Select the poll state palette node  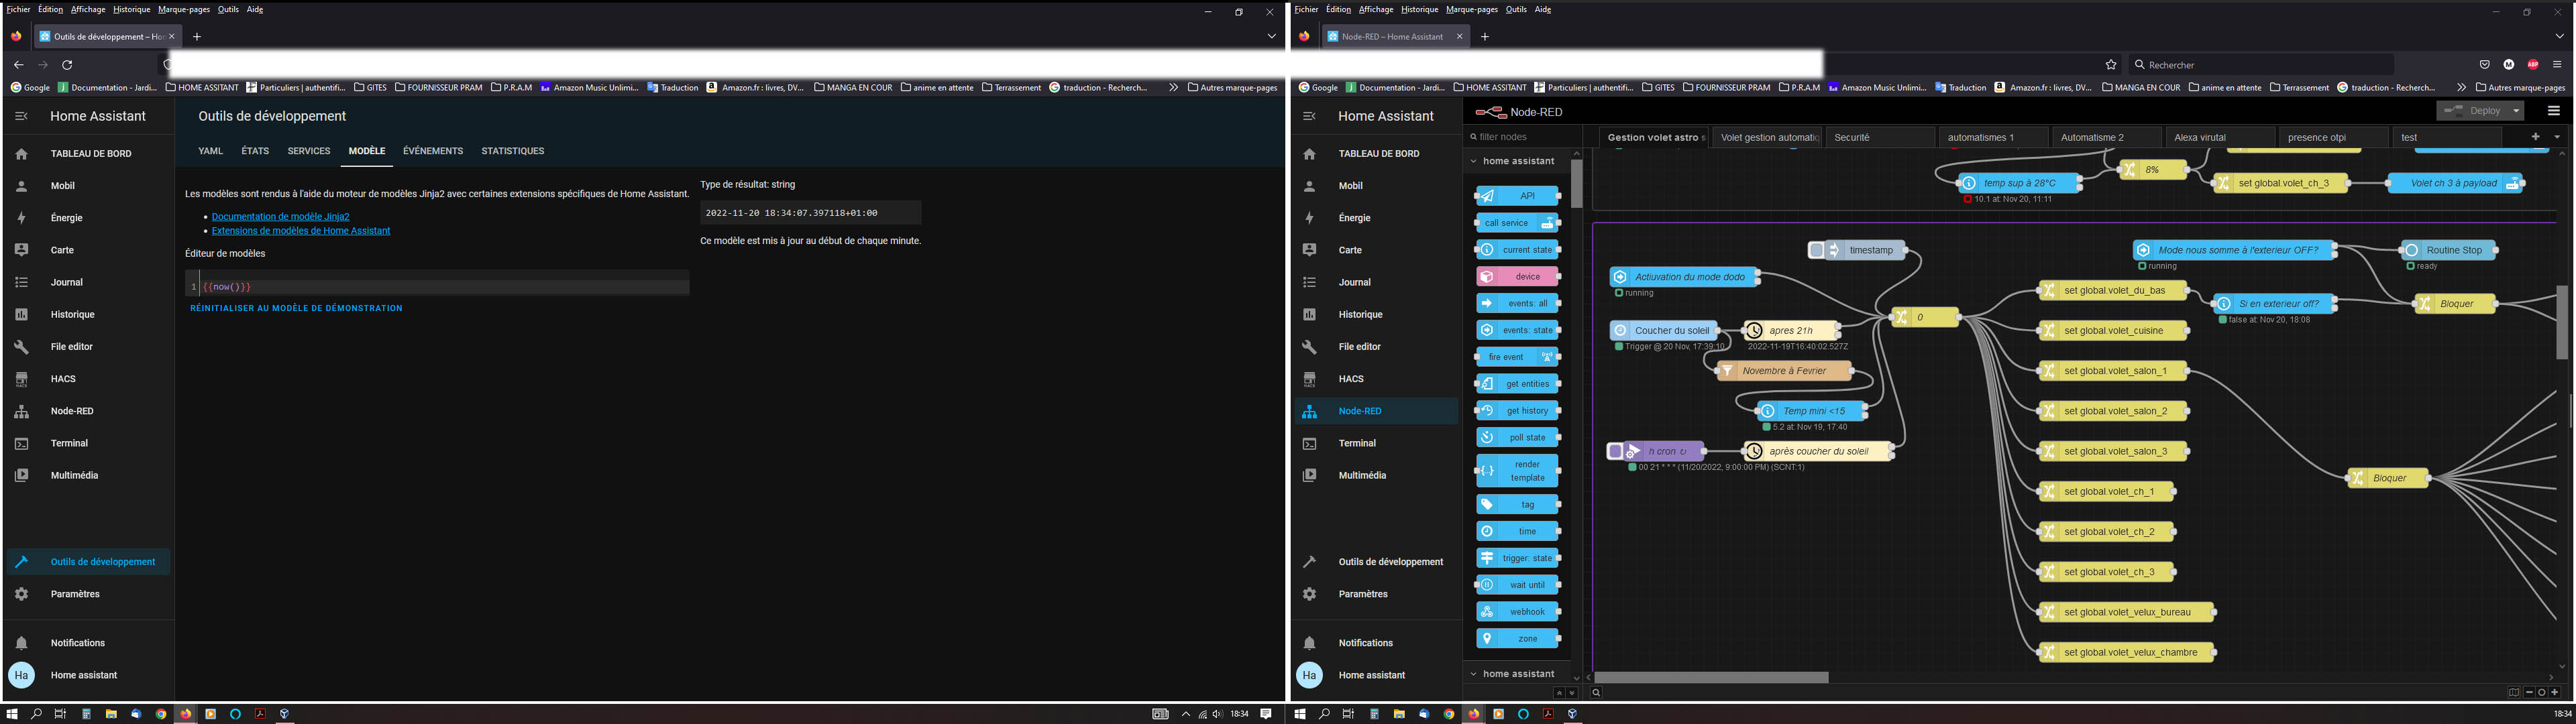[x=1517, y=437]
